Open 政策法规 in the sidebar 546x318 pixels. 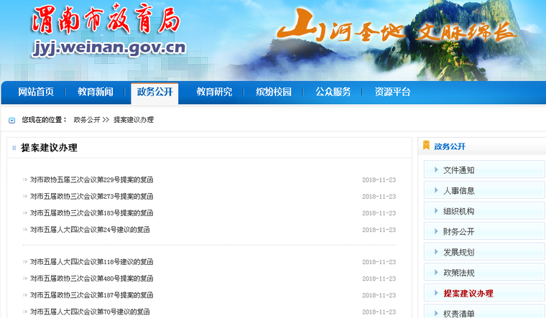coord(484,273)
